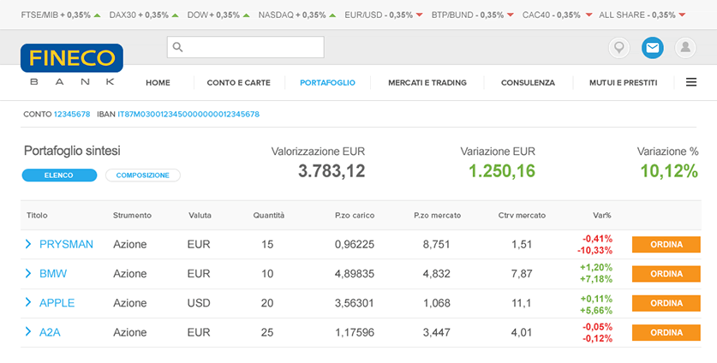Click the Portafoglio sintesi heading
The width and height of the screenshot is (717, 363).
(x=72, y=151)
